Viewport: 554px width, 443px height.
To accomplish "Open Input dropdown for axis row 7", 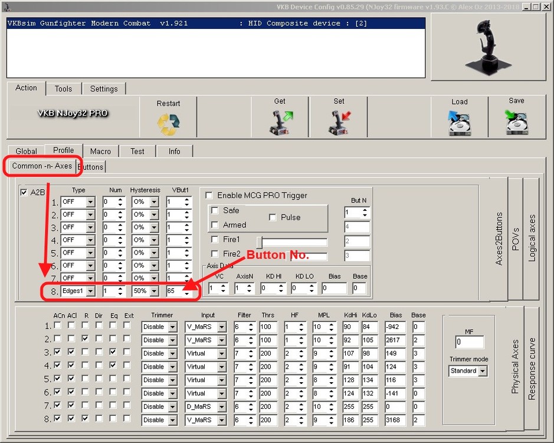I will (x=221, y=407).
